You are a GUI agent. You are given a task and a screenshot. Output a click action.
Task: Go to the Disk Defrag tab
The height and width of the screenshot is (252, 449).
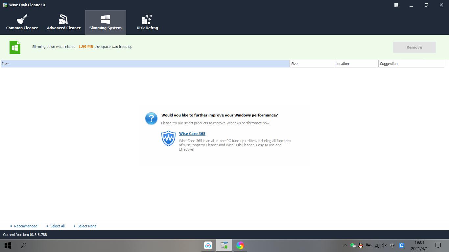click(147, 22)
